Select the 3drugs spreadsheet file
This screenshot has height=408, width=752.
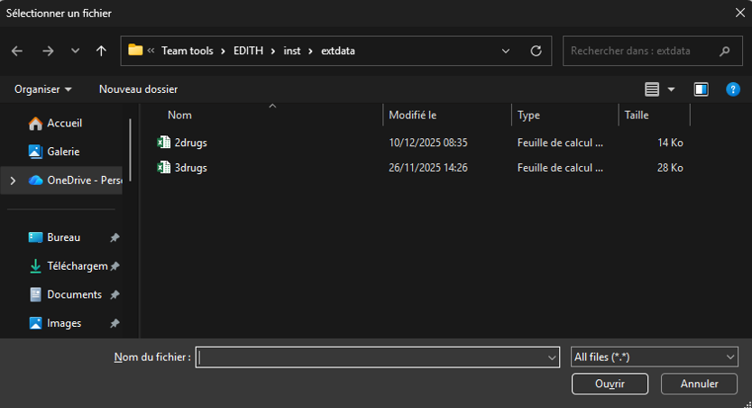coord(190,168)
